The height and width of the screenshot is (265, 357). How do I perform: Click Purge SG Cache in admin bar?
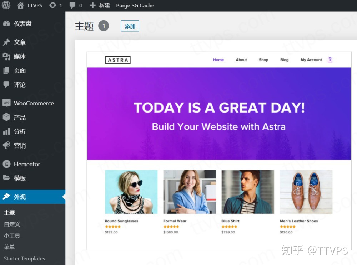tap(135, 5)
